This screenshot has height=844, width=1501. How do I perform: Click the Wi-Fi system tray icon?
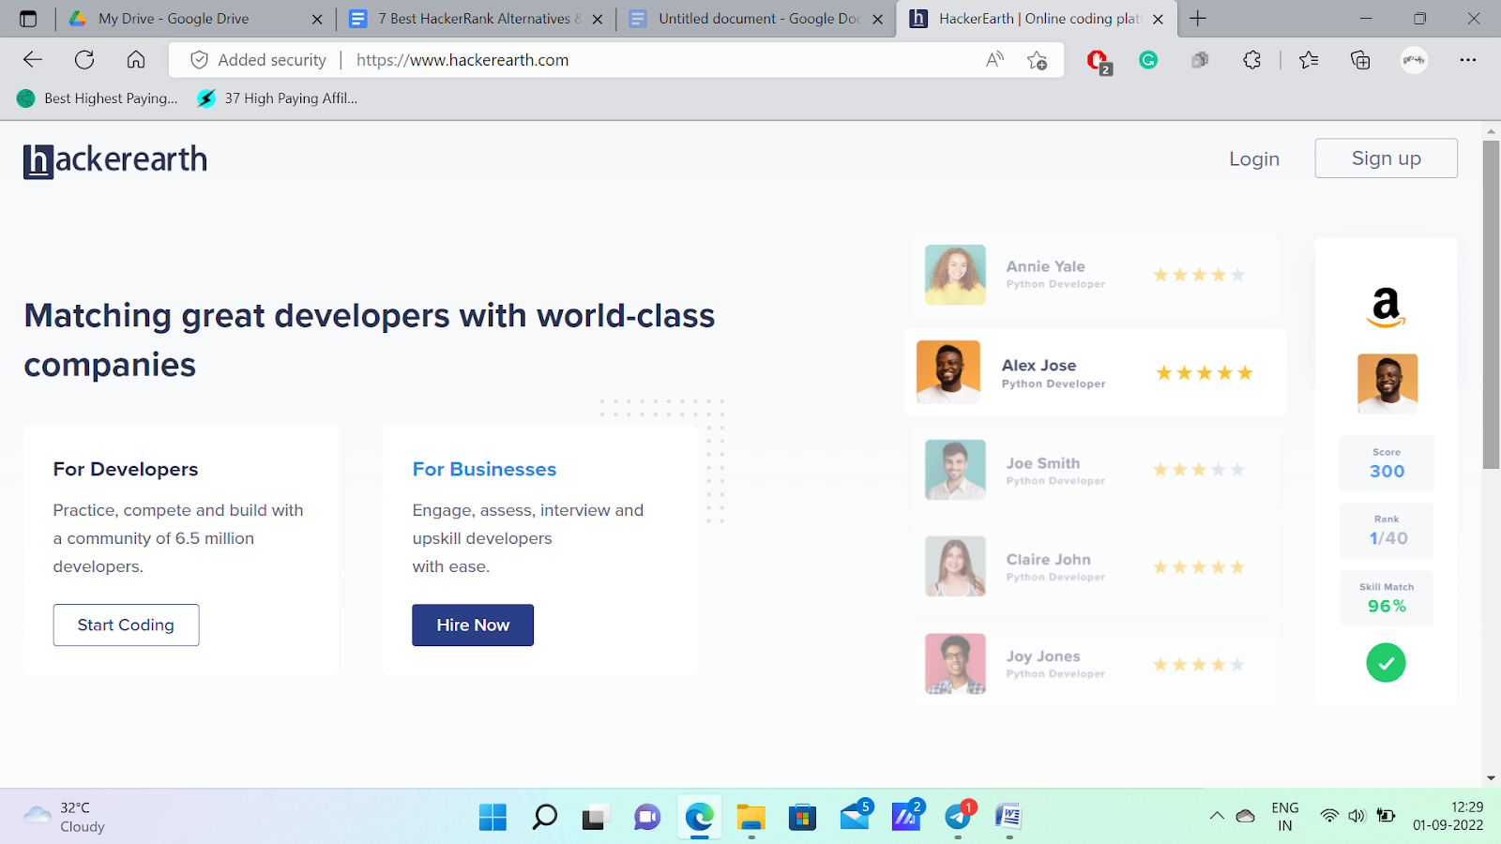tap(1329, 816)
